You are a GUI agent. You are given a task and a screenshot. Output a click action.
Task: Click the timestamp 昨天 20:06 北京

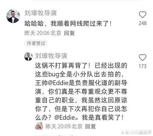coord(43,33)
